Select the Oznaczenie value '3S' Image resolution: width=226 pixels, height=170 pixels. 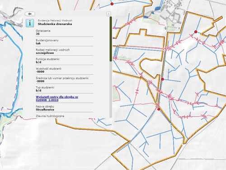(x=38, y=34)
